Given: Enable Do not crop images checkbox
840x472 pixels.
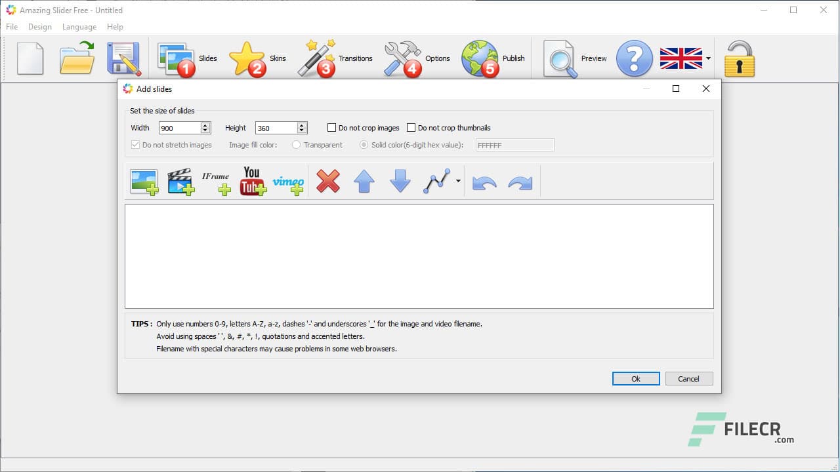Looking at the screenshot, I should tap(332, 128).
